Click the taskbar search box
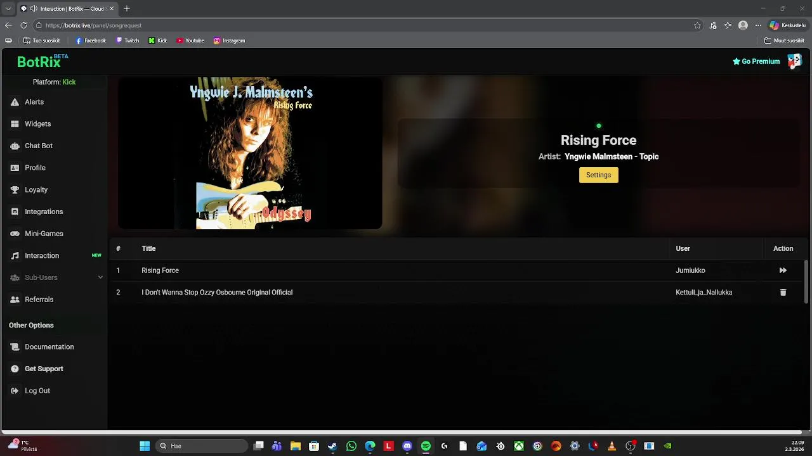The width and height of the screenshot is (812, 456). 202,446
